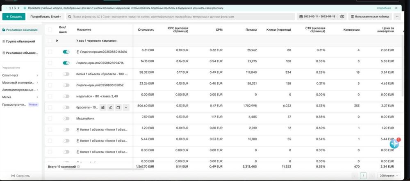Viewport: 410px width, 181px height.
Task: Click the collapse sidebar icon beside Свернуть
Action: coord(13,176)
